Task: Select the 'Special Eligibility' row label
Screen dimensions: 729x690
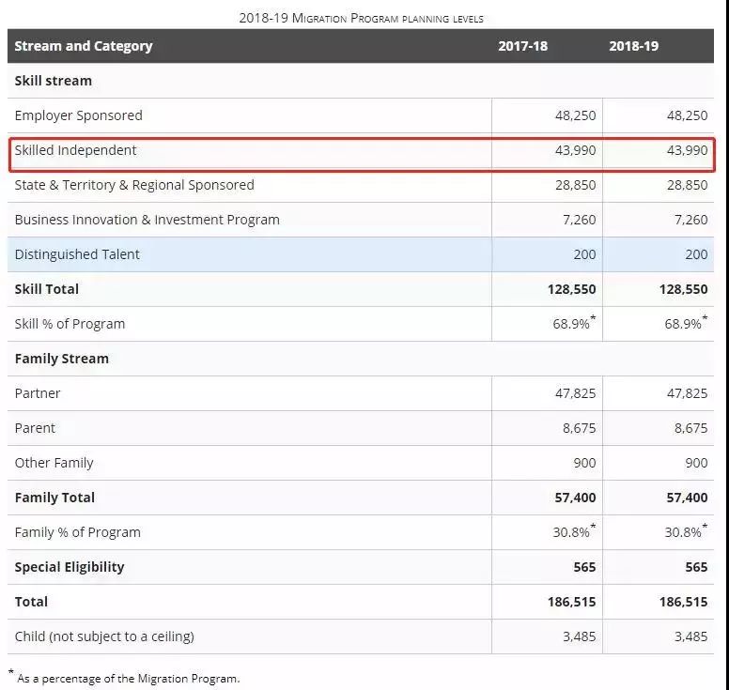Action: (70, 567)
